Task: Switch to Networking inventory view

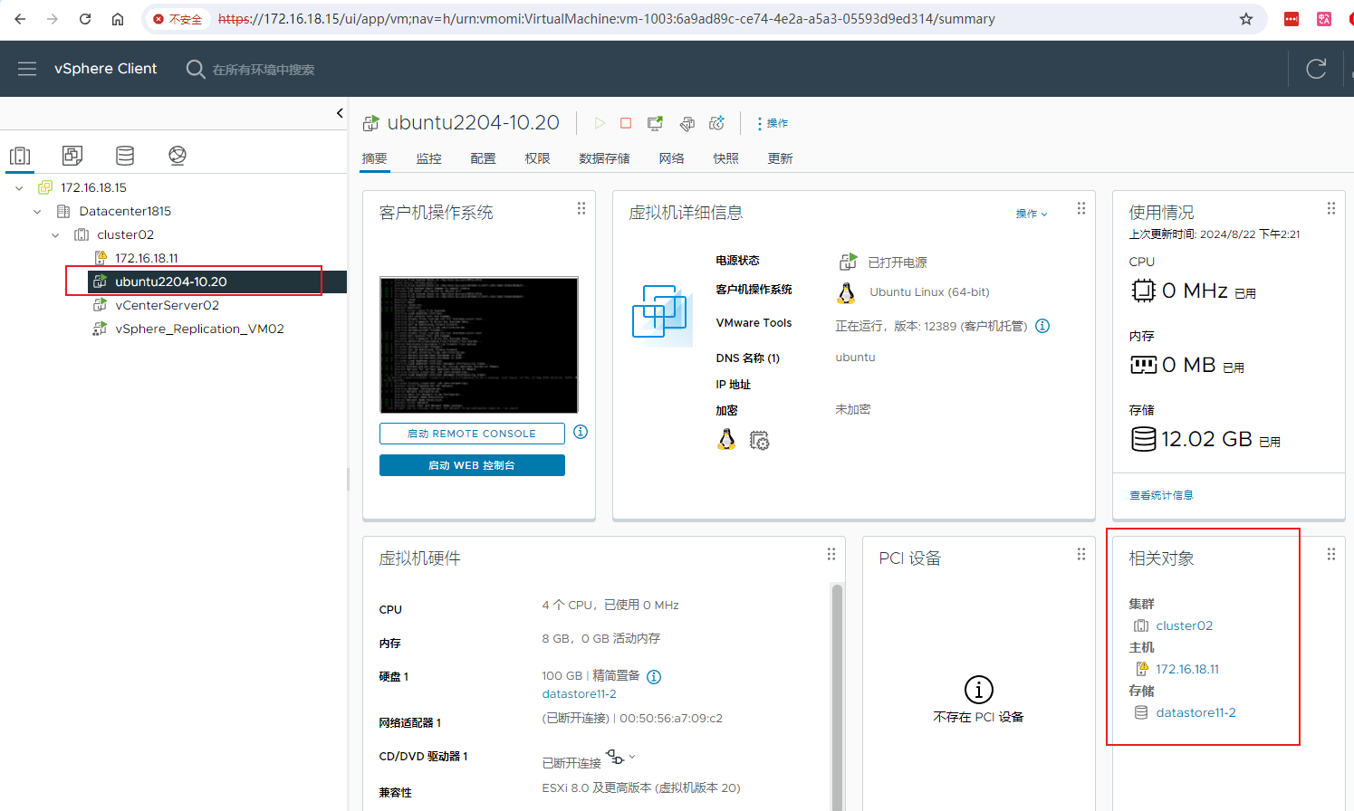Action: click(178, 156)
